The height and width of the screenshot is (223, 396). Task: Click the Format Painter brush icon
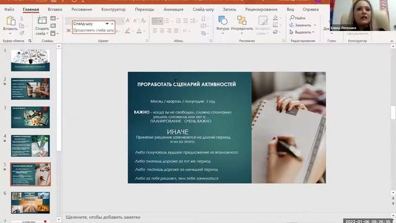[x=22, y=33]
